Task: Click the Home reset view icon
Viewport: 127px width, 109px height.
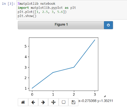Action: coord(23,102)
